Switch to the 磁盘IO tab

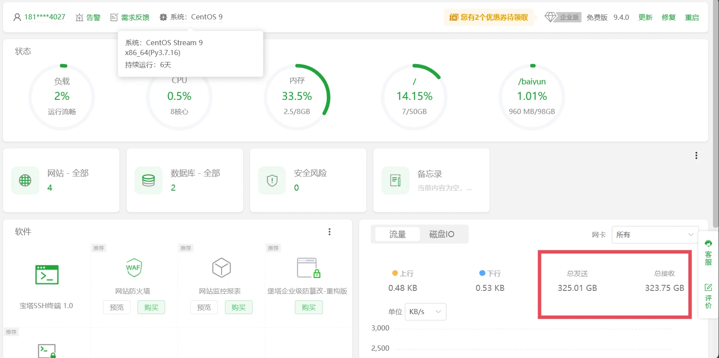[x=441, y=234]
